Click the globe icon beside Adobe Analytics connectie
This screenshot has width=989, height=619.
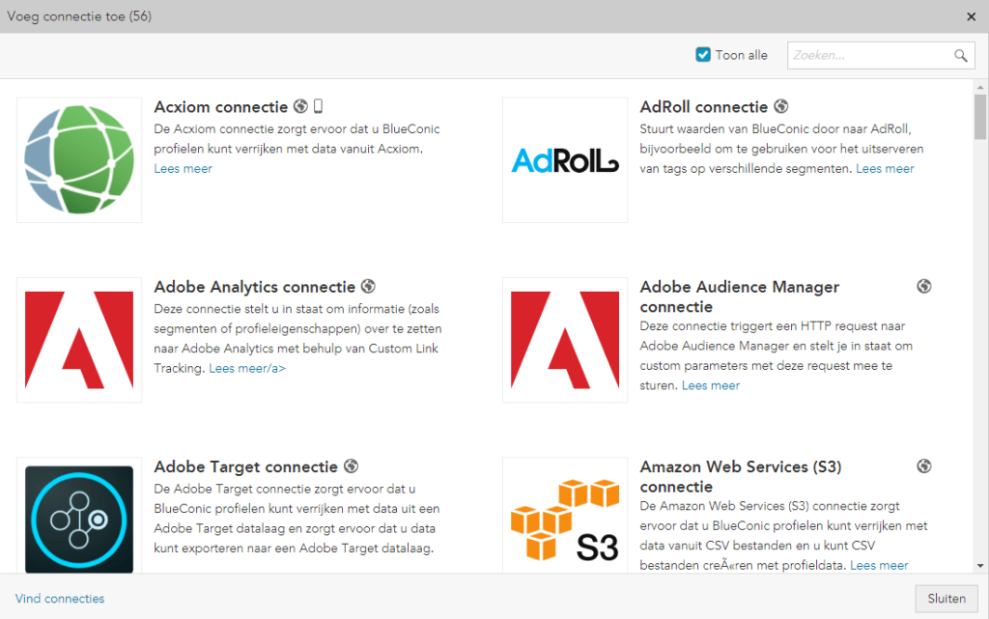coord(368,287)
